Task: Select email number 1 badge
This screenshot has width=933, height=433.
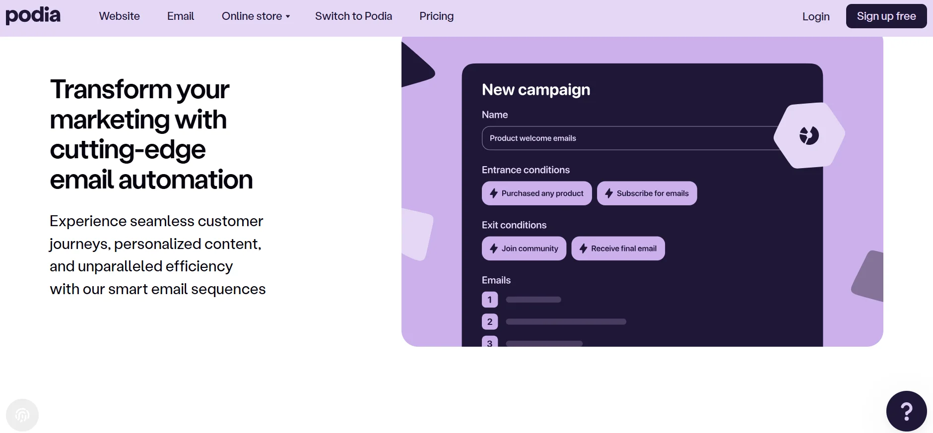Action: (490, 300)
